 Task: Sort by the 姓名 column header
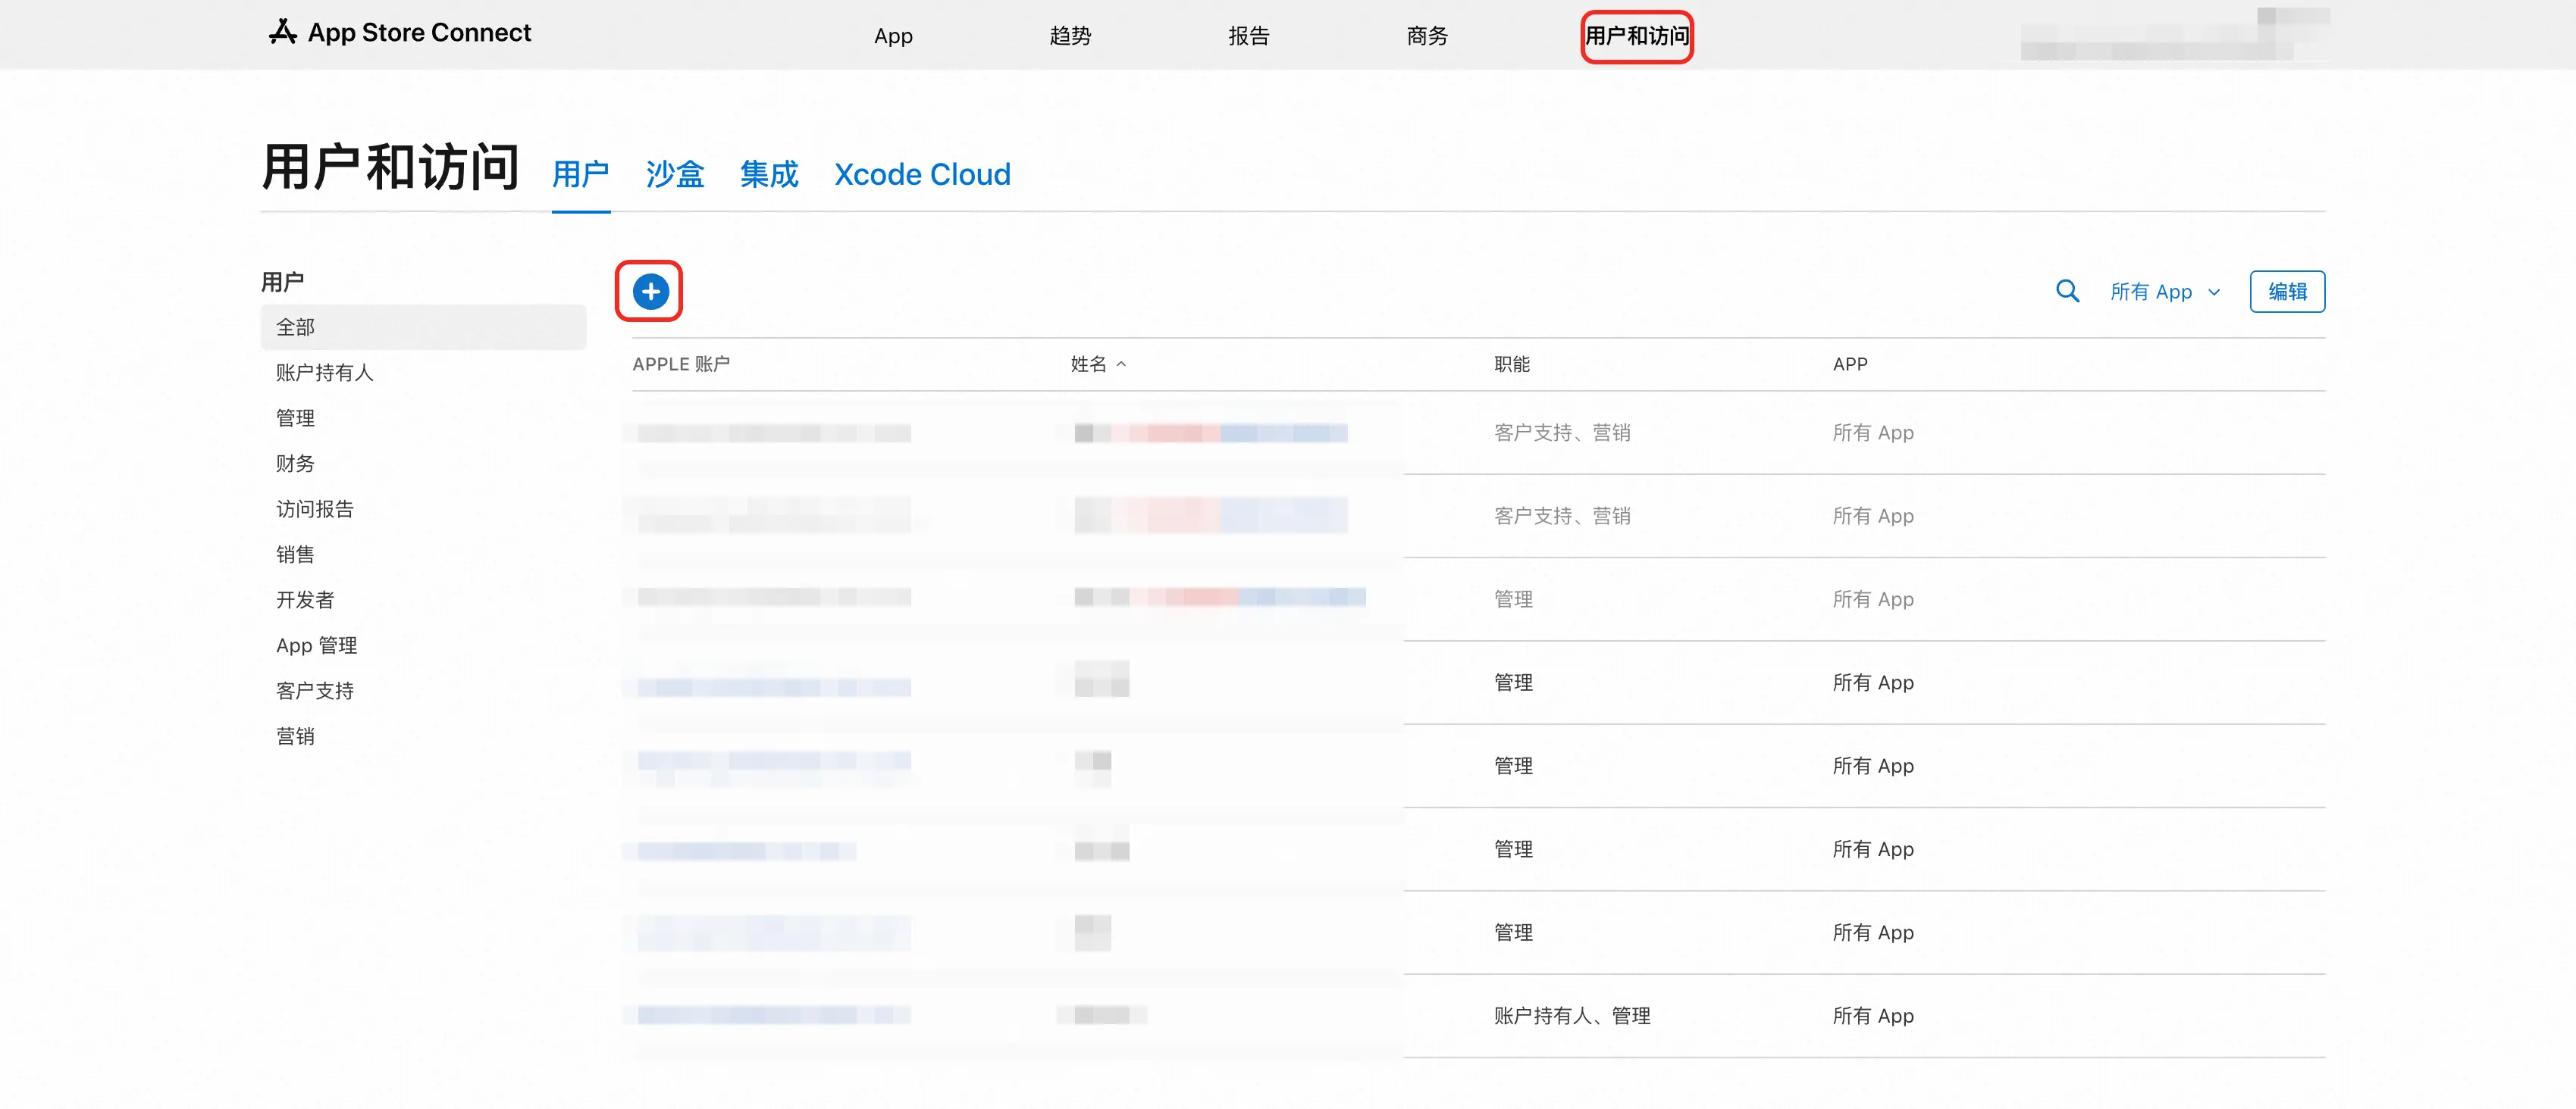click(x=1098, y=364)
